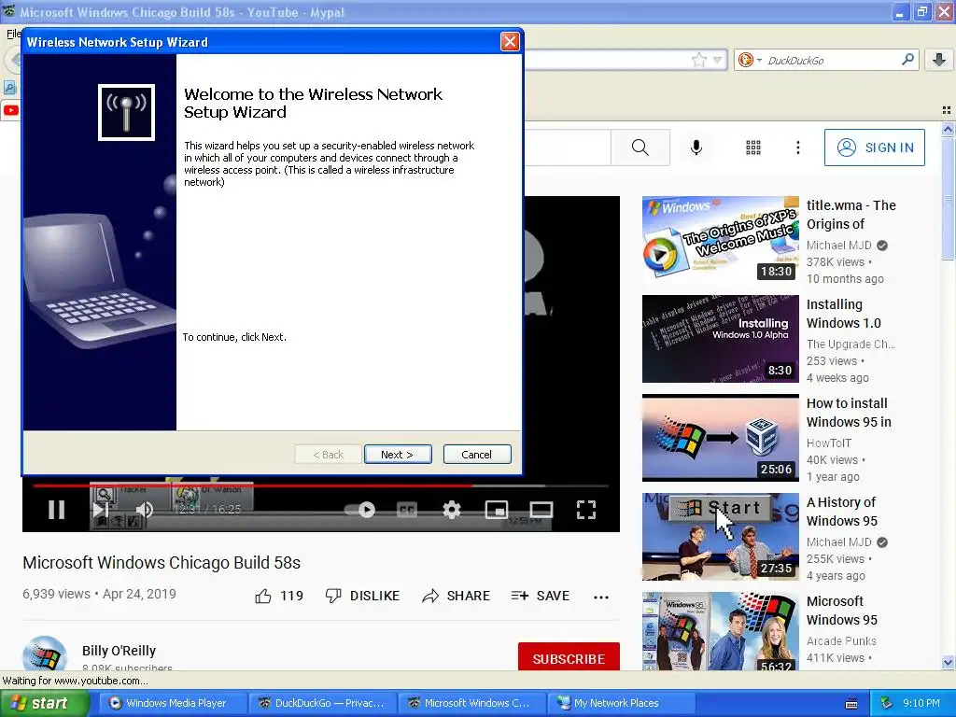Click browser search magnifier icon
The width and height of the screenshot is (956, 717).
click(907, 59)
